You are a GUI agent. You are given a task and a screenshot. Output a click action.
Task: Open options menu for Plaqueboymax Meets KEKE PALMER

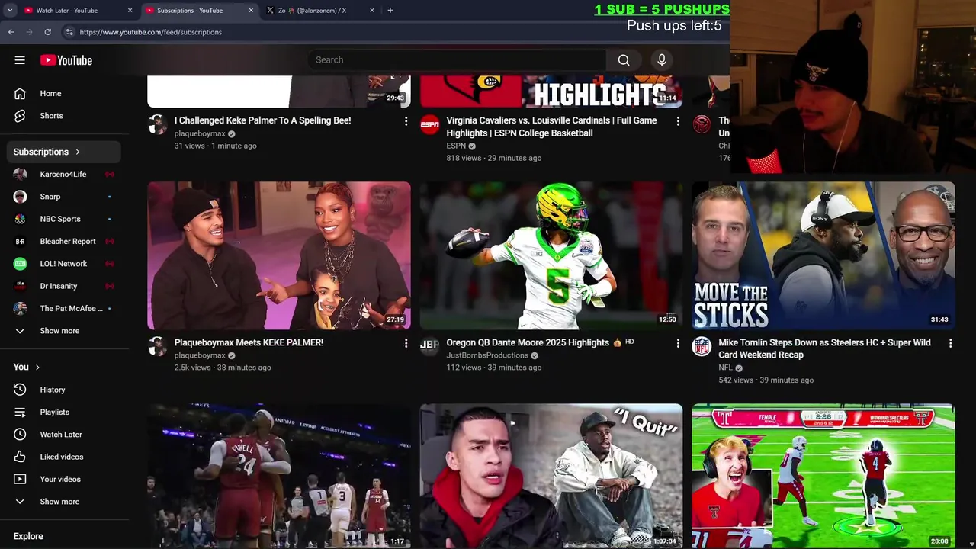[x=406, y=343]
